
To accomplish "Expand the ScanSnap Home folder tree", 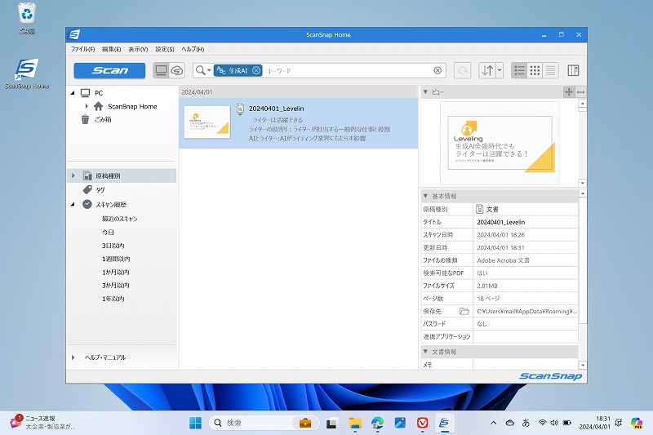I will point(87,106).
